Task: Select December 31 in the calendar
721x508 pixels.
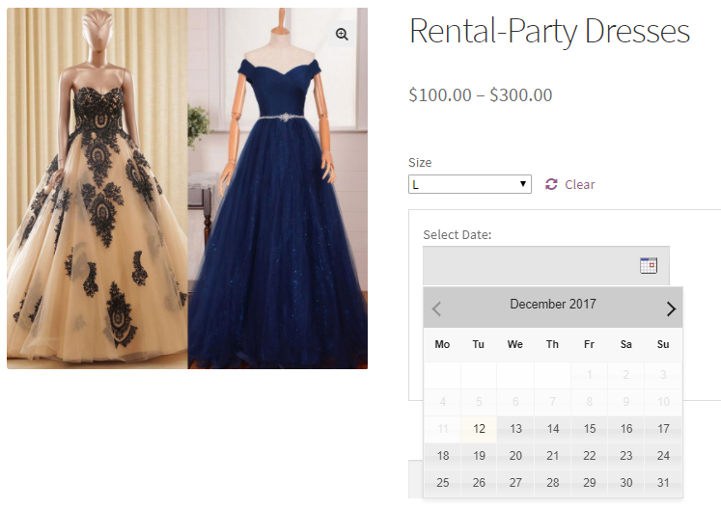Action: click(663, 483)
